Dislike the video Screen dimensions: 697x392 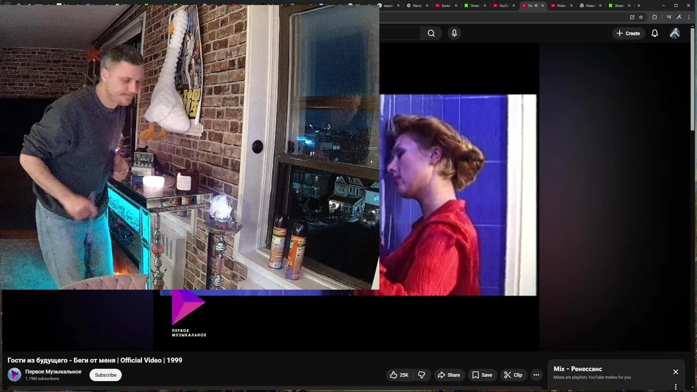click(421, 375)
